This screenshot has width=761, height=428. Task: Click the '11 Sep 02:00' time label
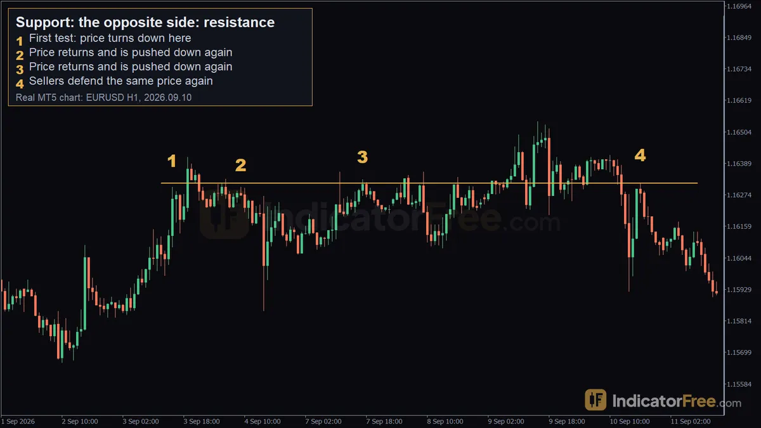[691, 421]
